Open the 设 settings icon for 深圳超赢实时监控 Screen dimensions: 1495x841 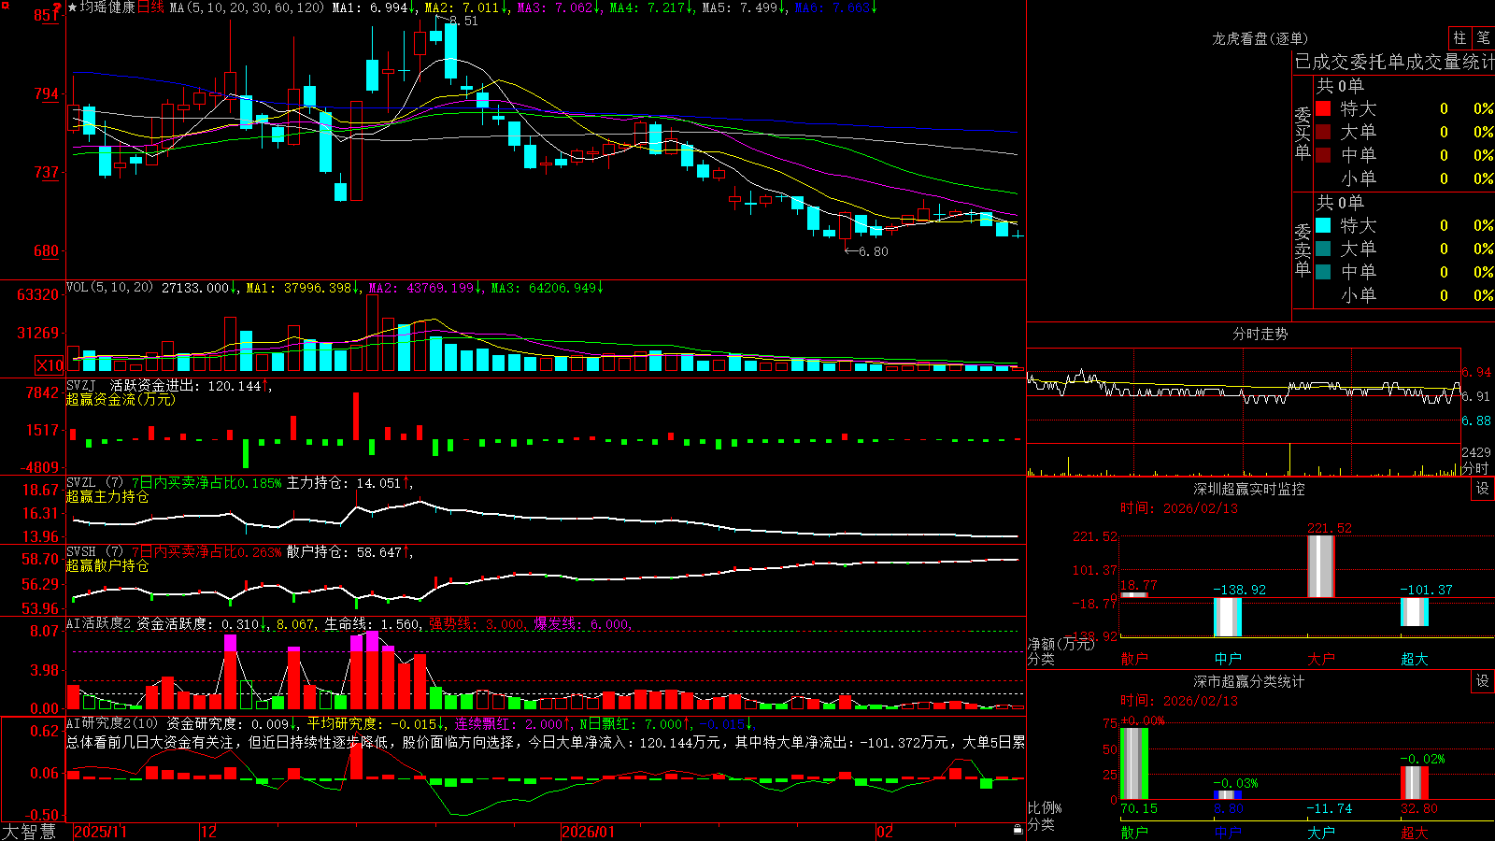[1483, 489]
